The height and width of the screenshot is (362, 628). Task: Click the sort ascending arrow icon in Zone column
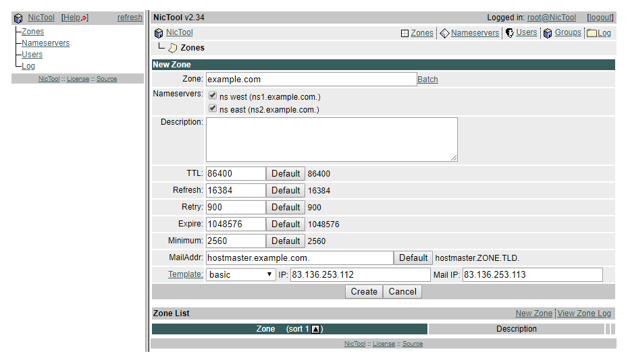click(x=316, y=329)
